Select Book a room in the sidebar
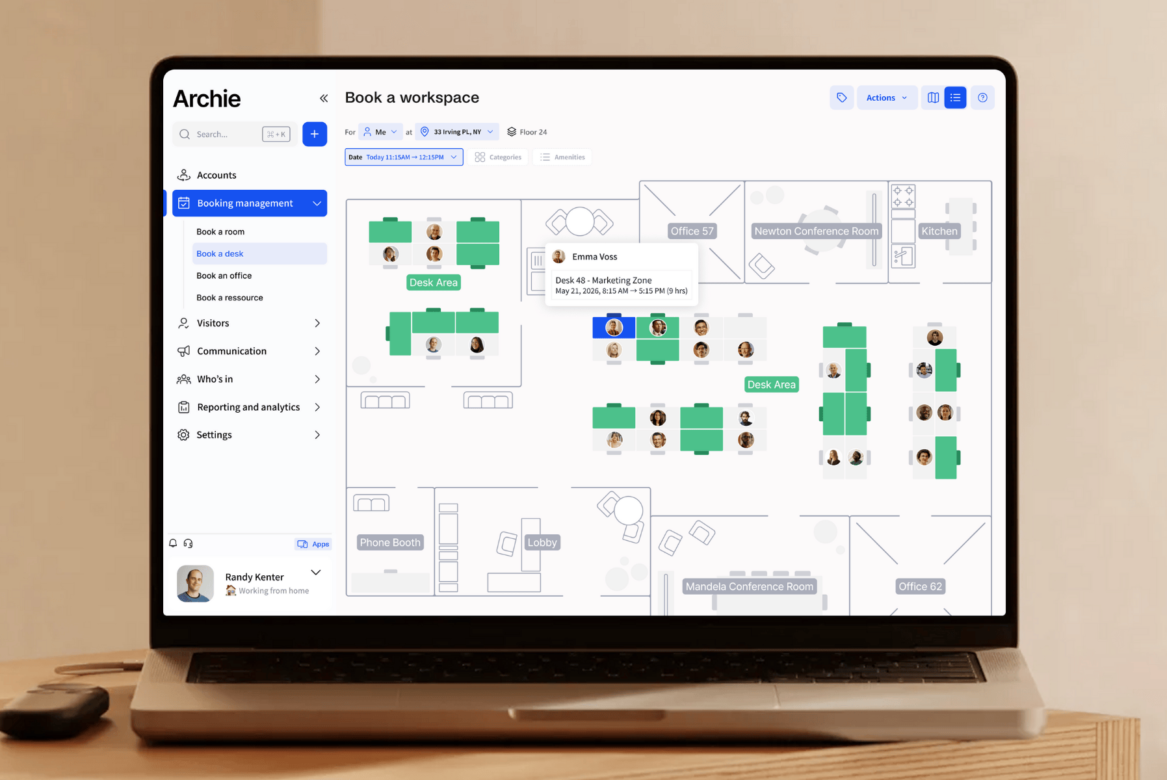 coord(220,231)
